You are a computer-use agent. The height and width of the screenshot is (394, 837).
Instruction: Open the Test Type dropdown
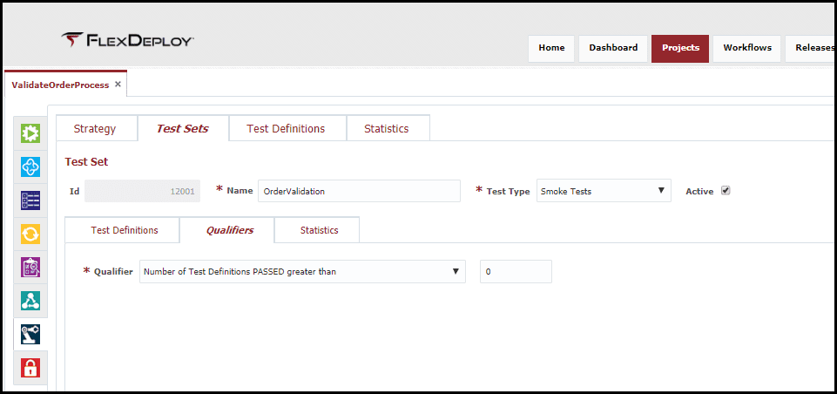pyautogui.click(x=604, y=191)
